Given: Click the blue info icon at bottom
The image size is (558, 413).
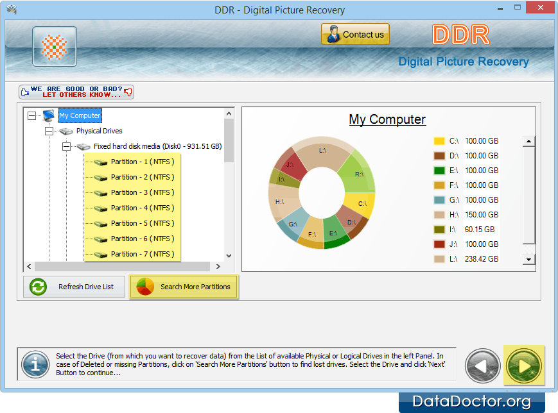Looking at the screenshot, I should (x=35, y=365).
